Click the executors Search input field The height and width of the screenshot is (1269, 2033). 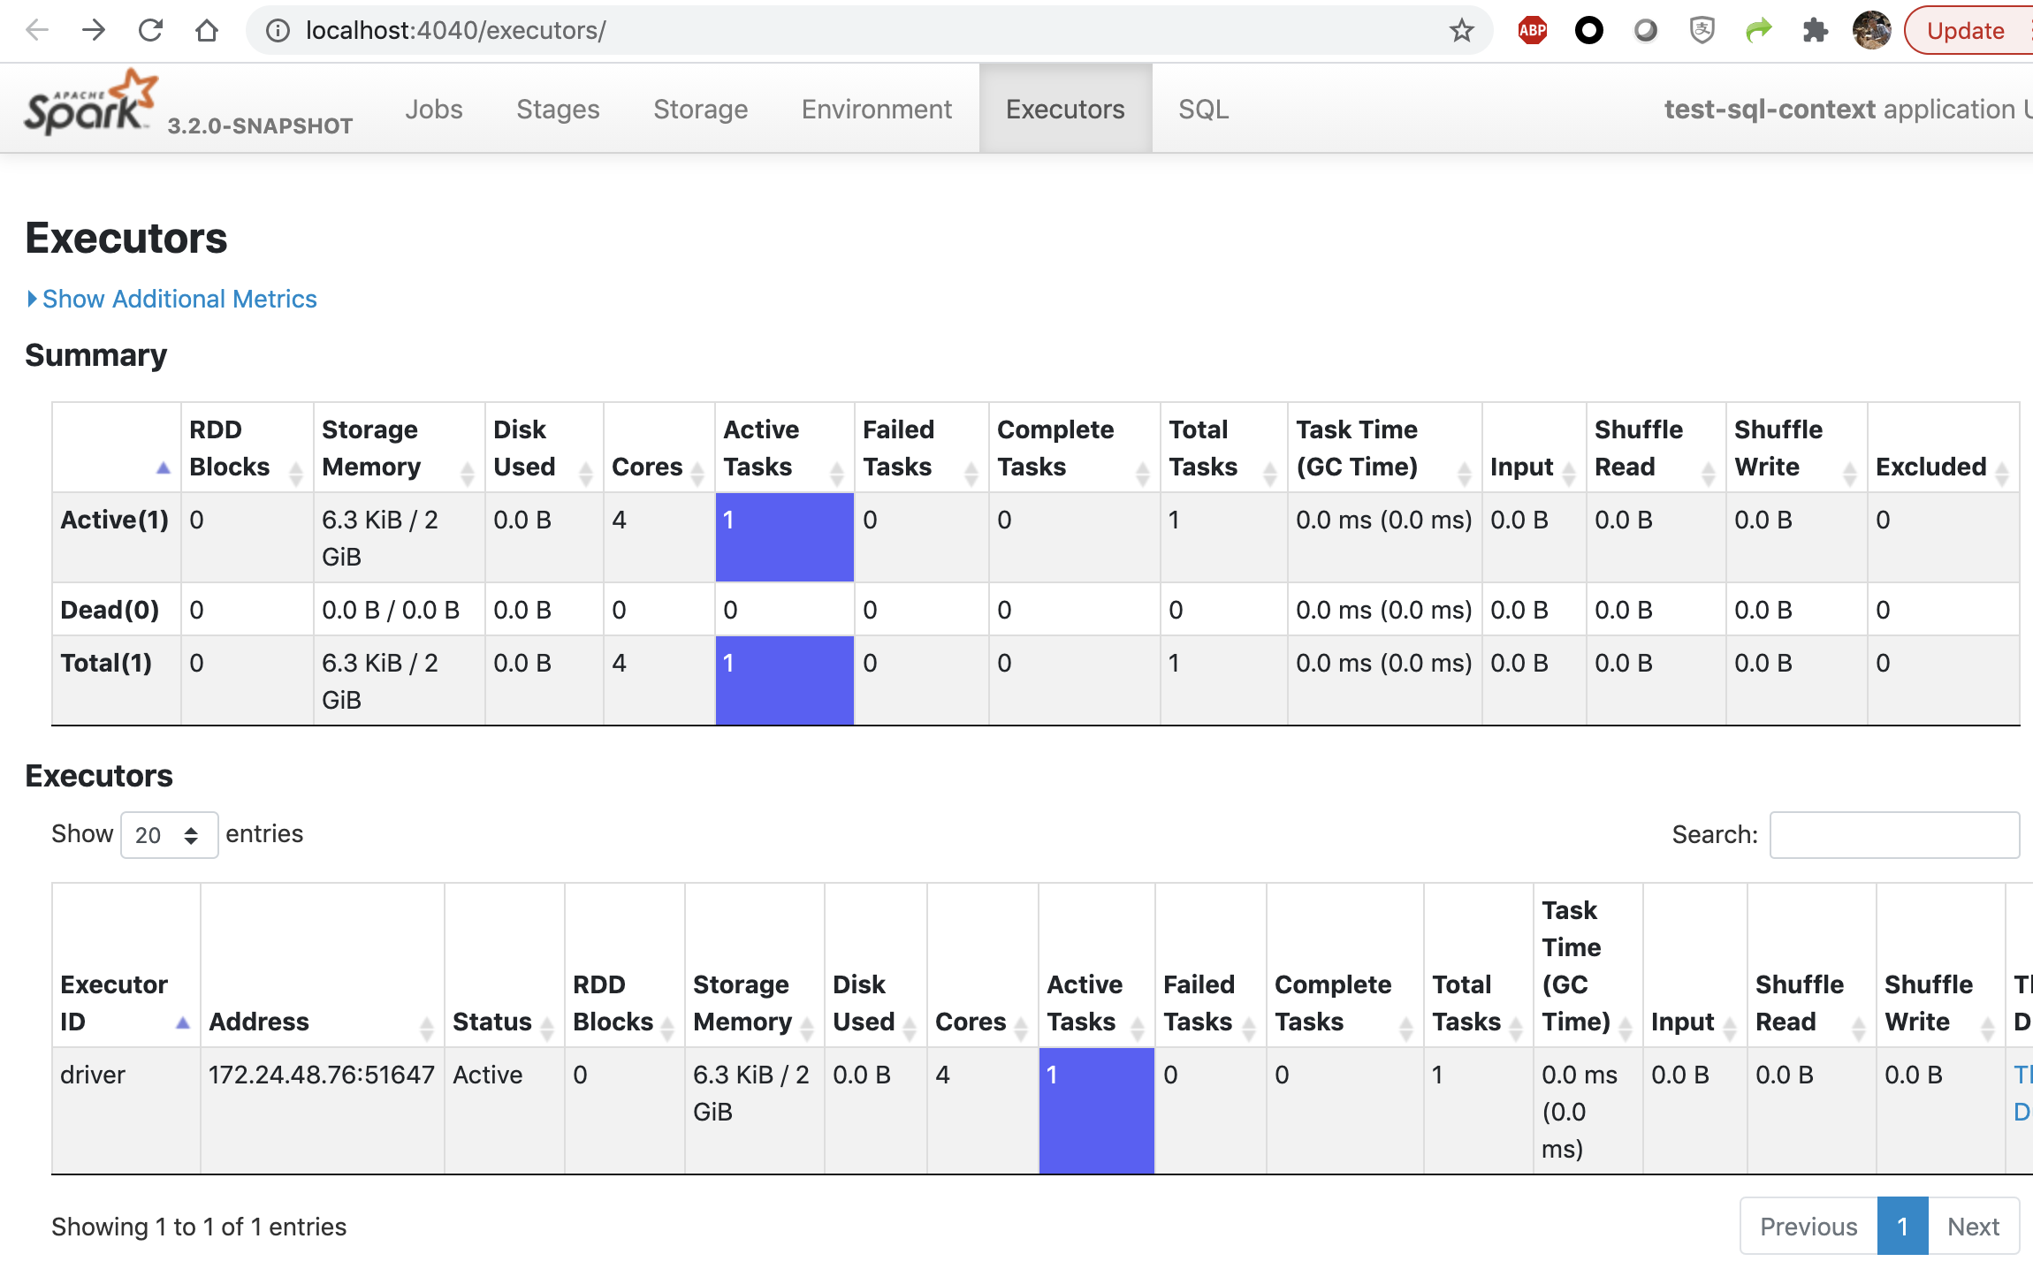[x=1893, y=834]
